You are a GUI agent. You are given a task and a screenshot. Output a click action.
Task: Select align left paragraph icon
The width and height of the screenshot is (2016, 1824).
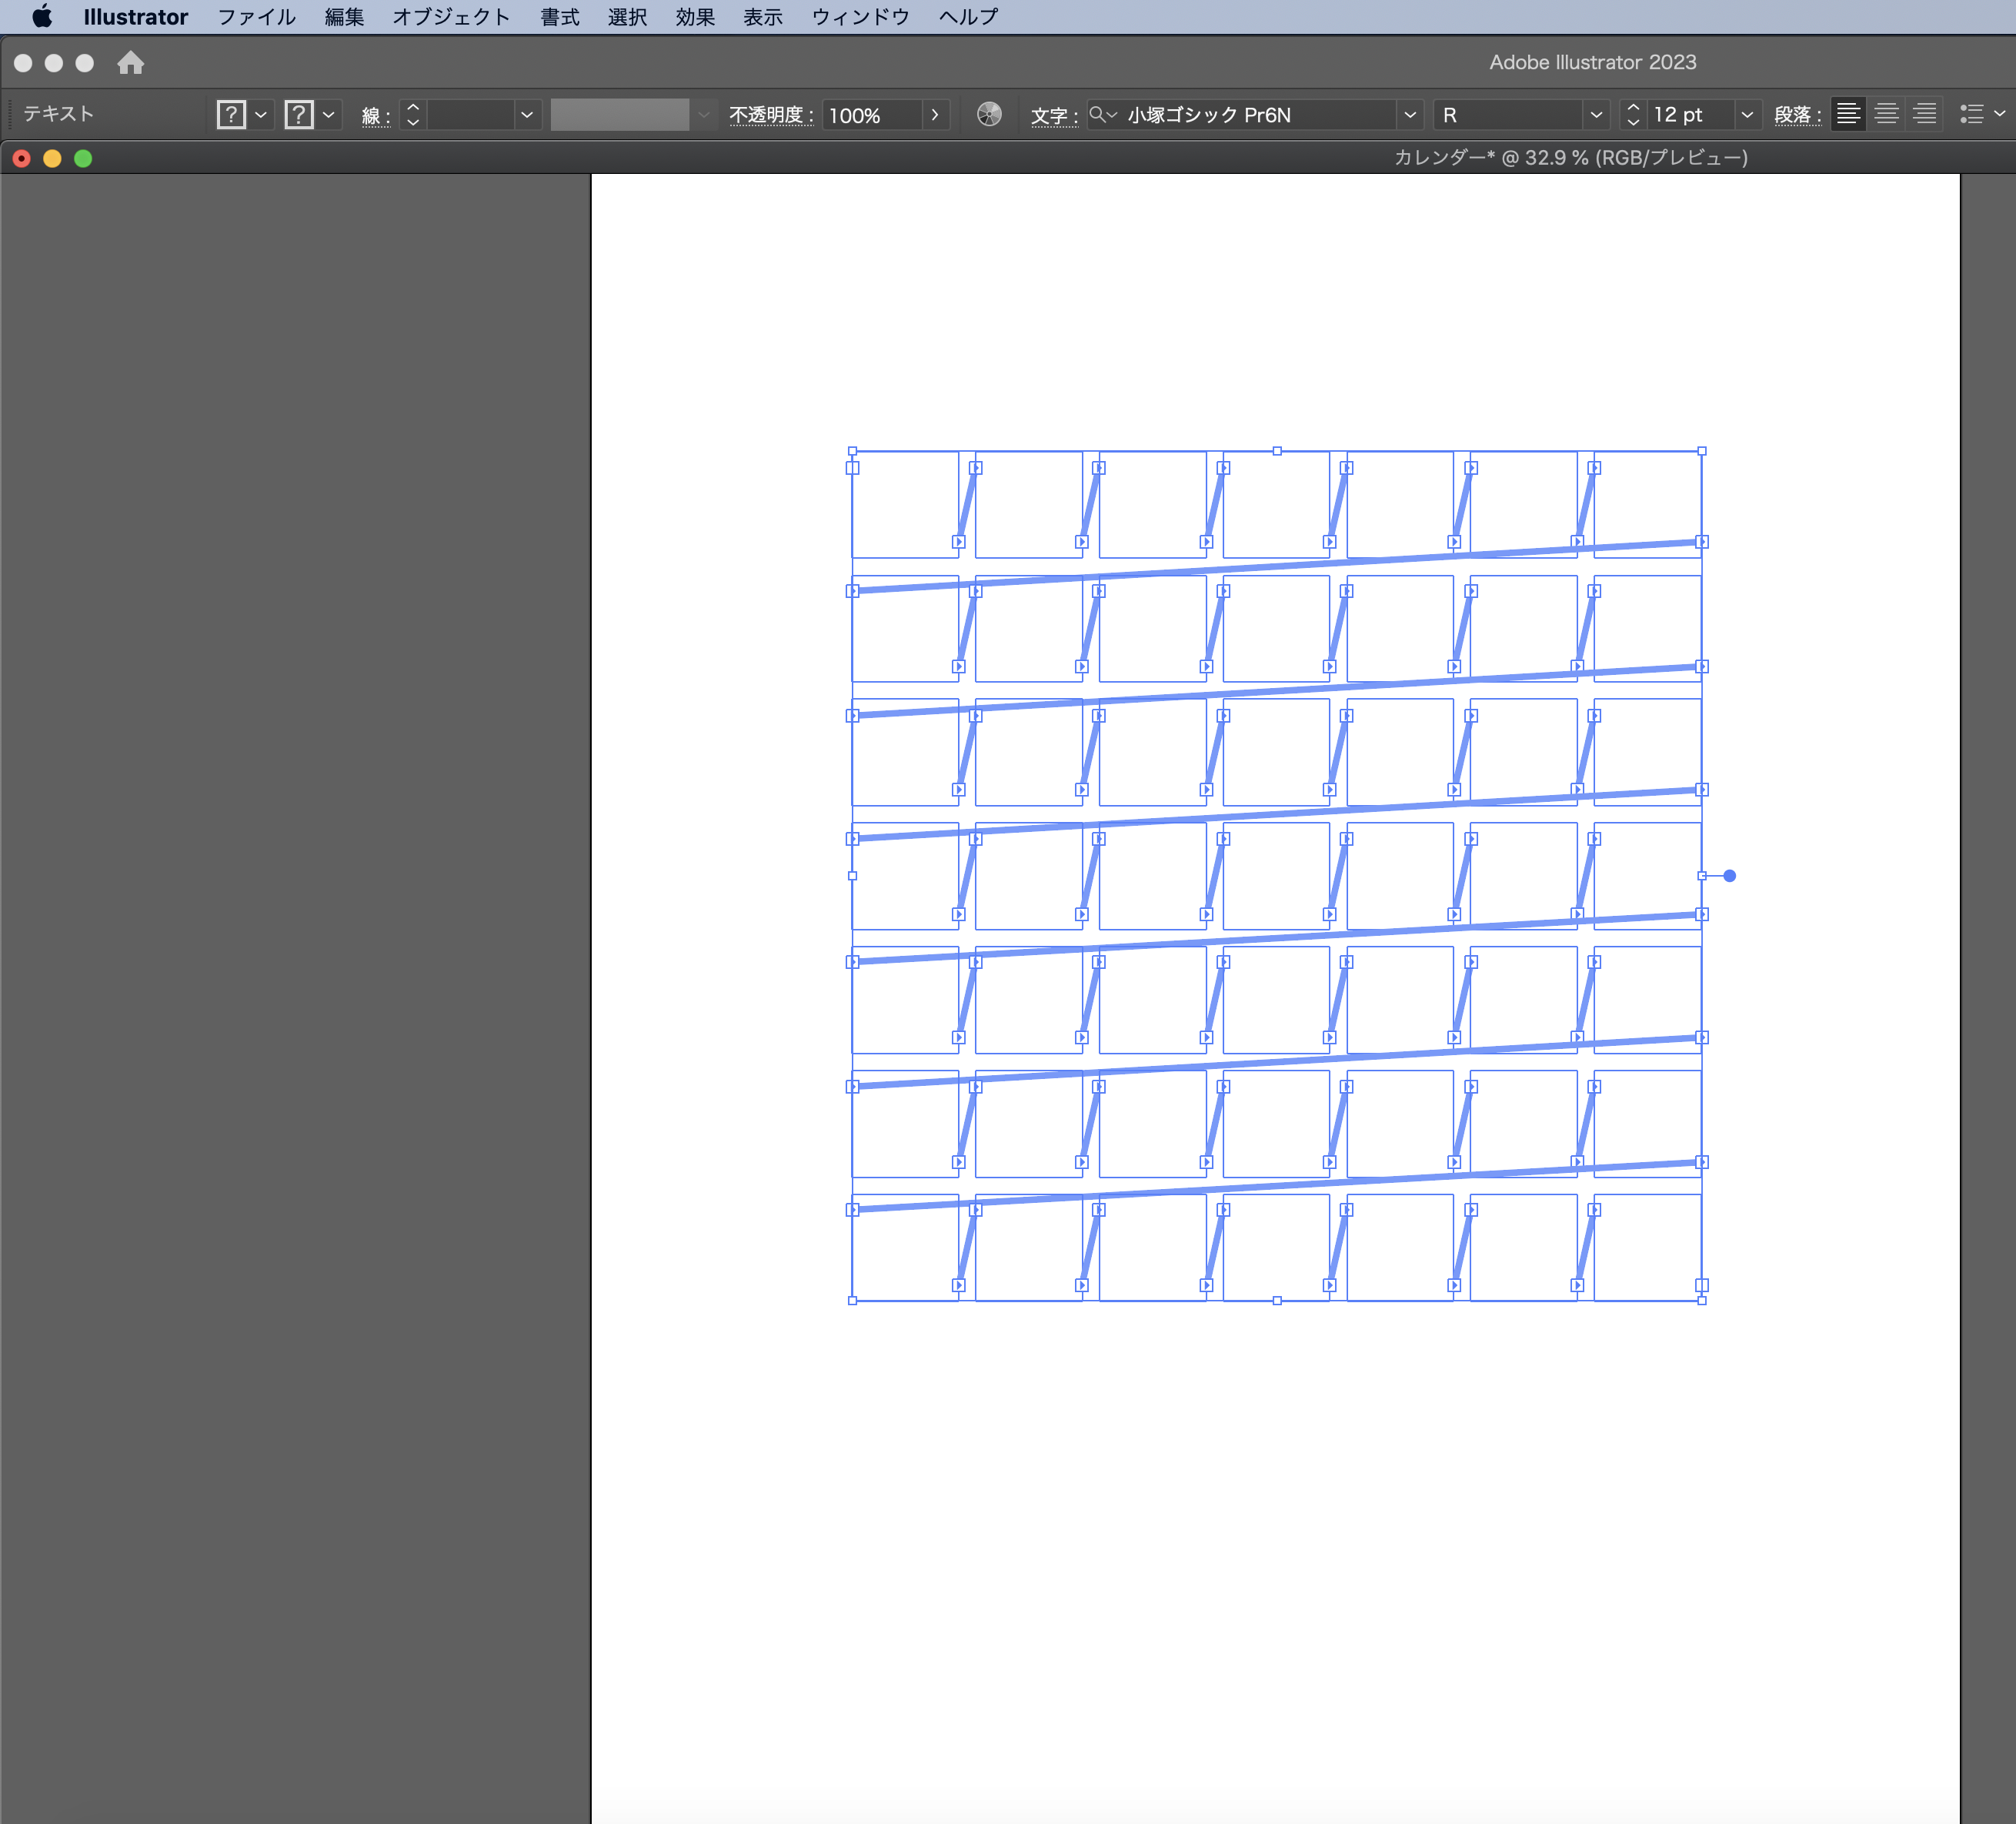click(1848, 115)
